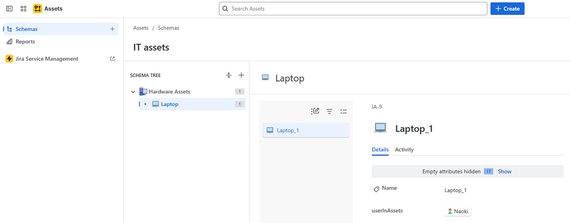This screenshot has height=223, width=570.
Task: Click the Assets product name in header
Action: tap(54, 9)
